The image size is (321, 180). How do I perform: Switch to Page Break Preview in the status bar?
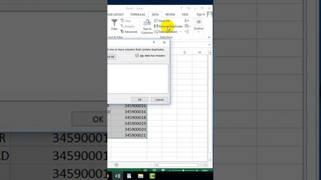[x=163, y=170]
